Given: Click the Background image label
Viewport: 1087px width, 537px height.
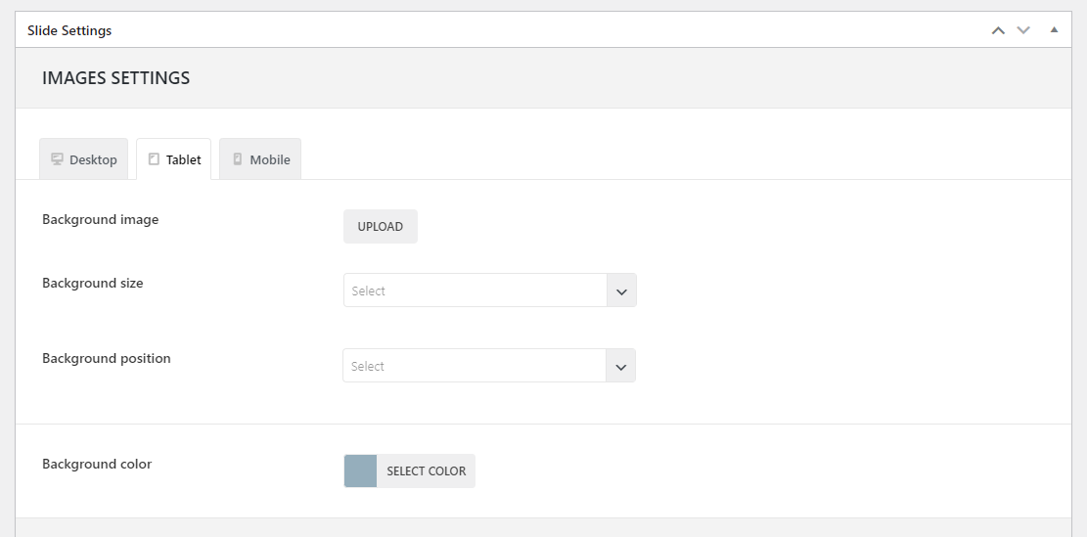Looking at the screenshot, I should (100, 220).
